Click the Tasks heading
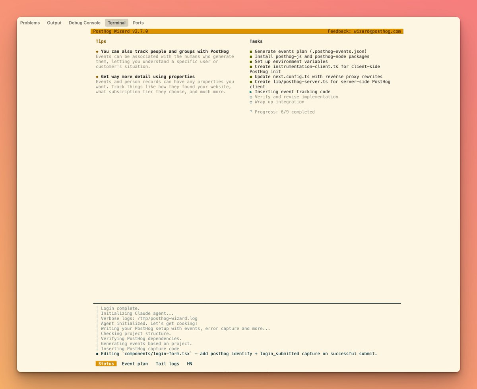The image size is (477, 389). coord(256,41)
